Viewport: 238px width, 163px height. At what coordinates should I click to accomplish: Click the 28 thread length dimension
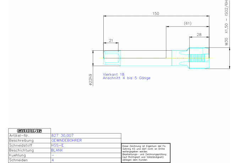(x=199, y=35)
